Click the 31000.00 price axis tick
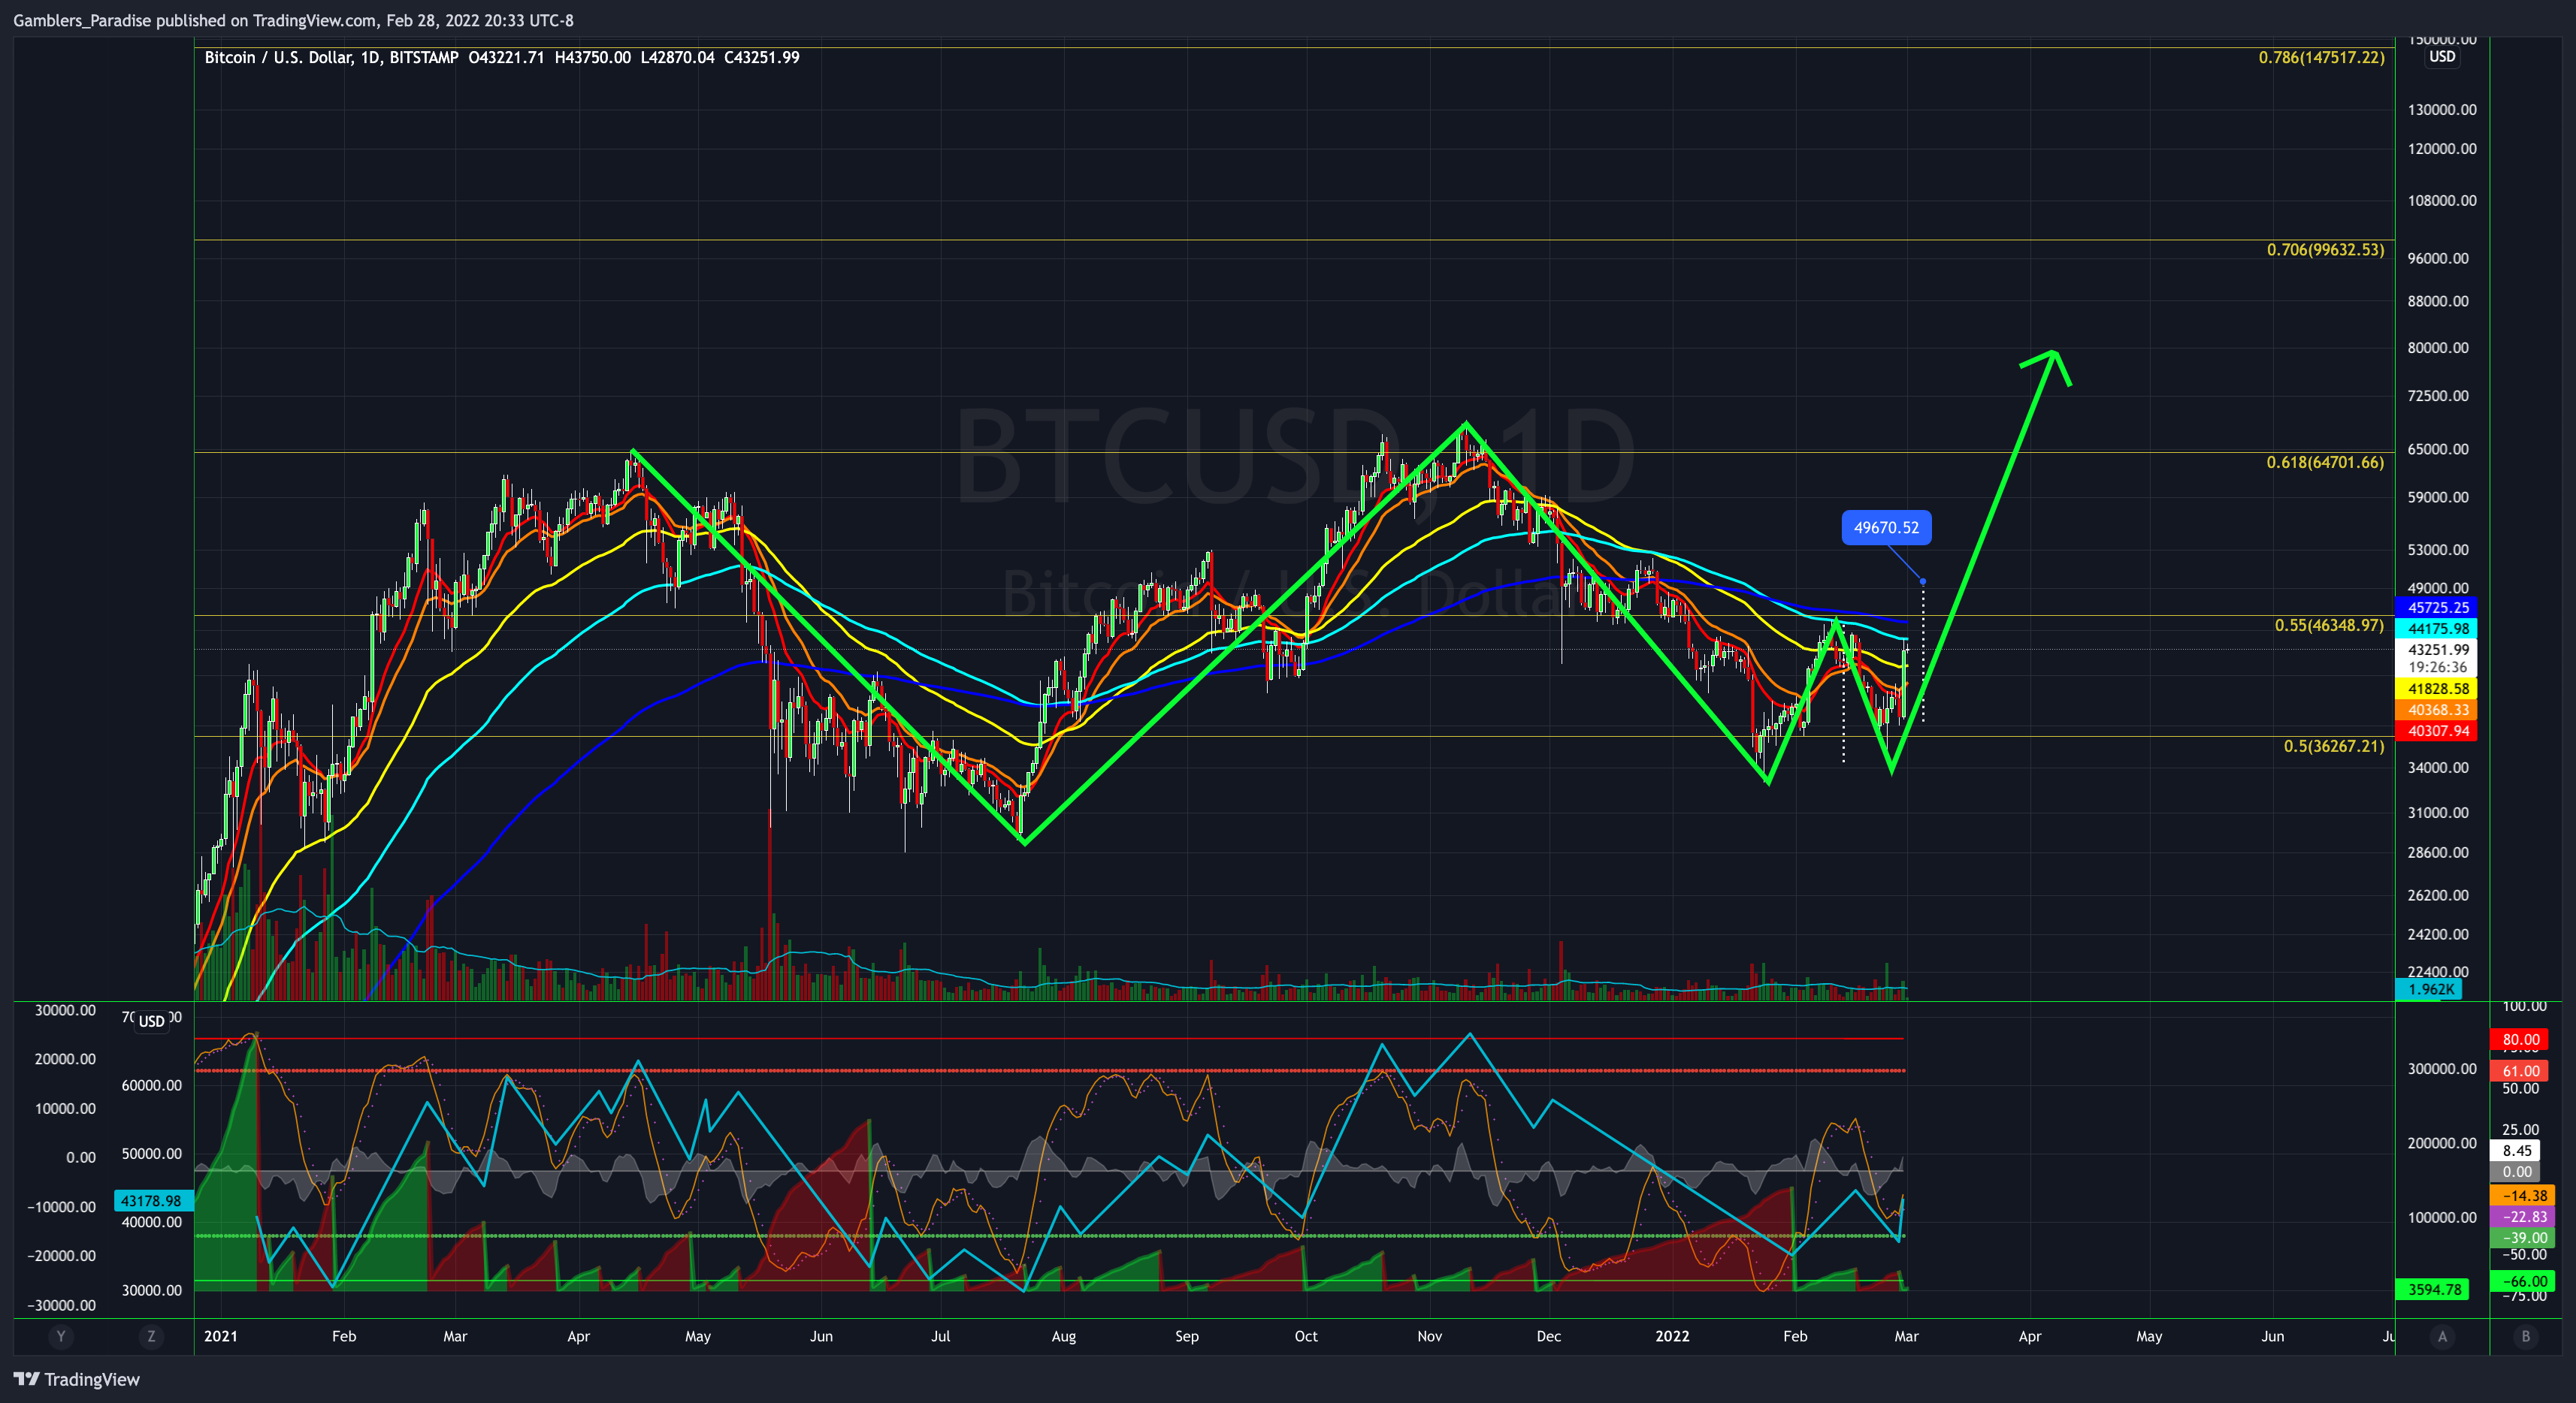 tap(2438, 813)
